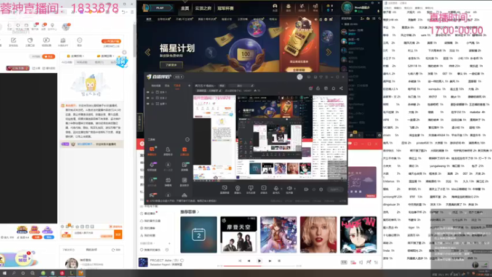This screenshot has height=277, width=492.
Task: Add a window capture source in streaming tool
Action: [x=224, y=190]
